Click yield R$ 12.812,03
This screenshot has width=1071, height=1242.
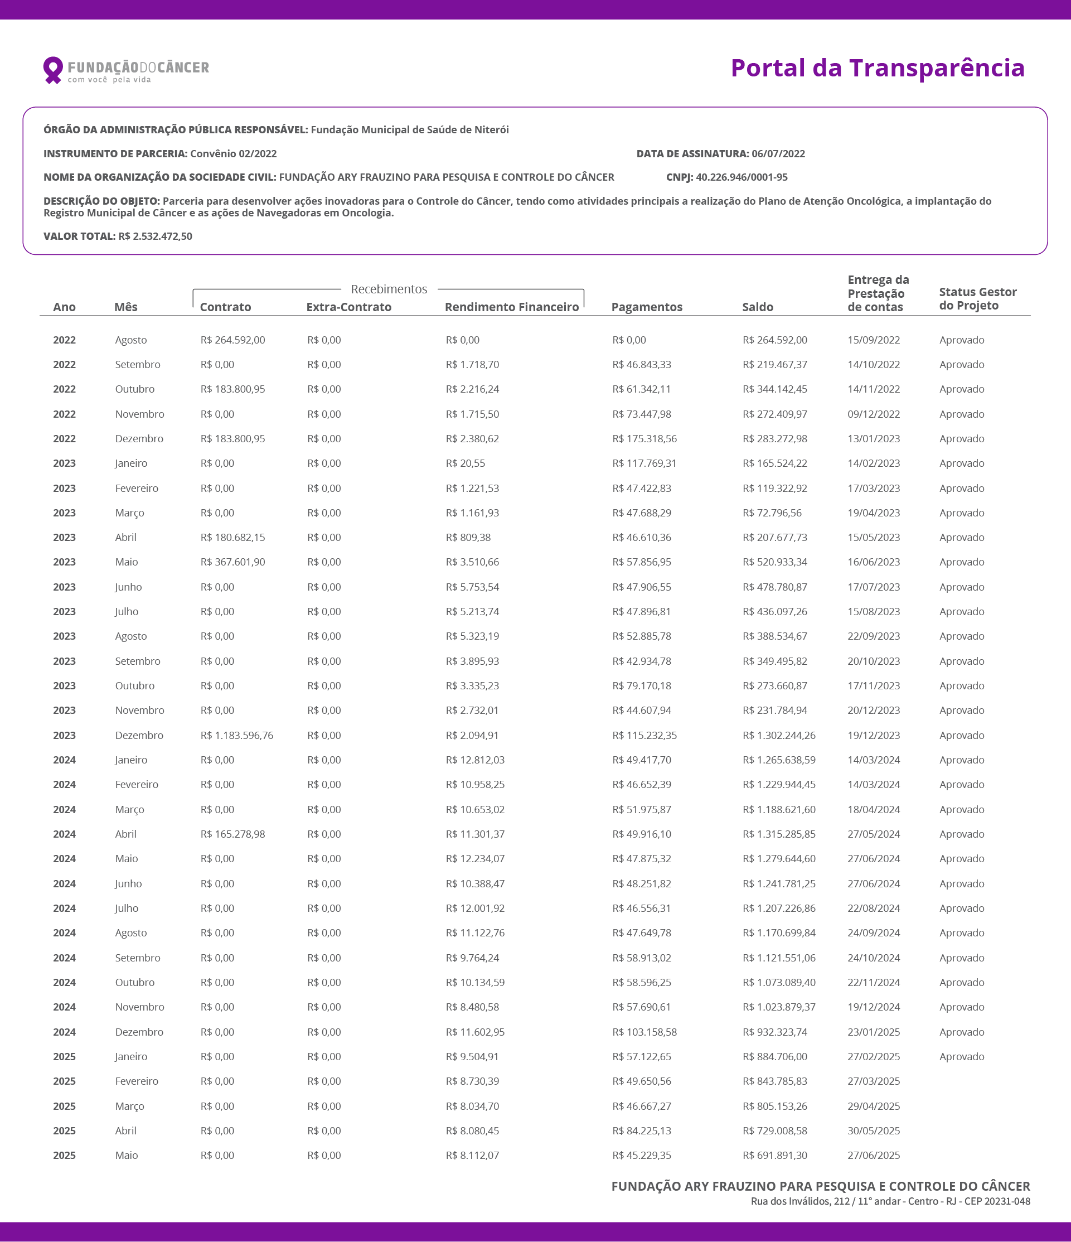pos(475,760)
